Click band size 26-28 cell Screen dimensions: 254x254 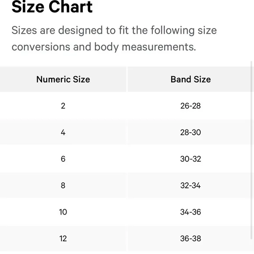pos(190,106)
